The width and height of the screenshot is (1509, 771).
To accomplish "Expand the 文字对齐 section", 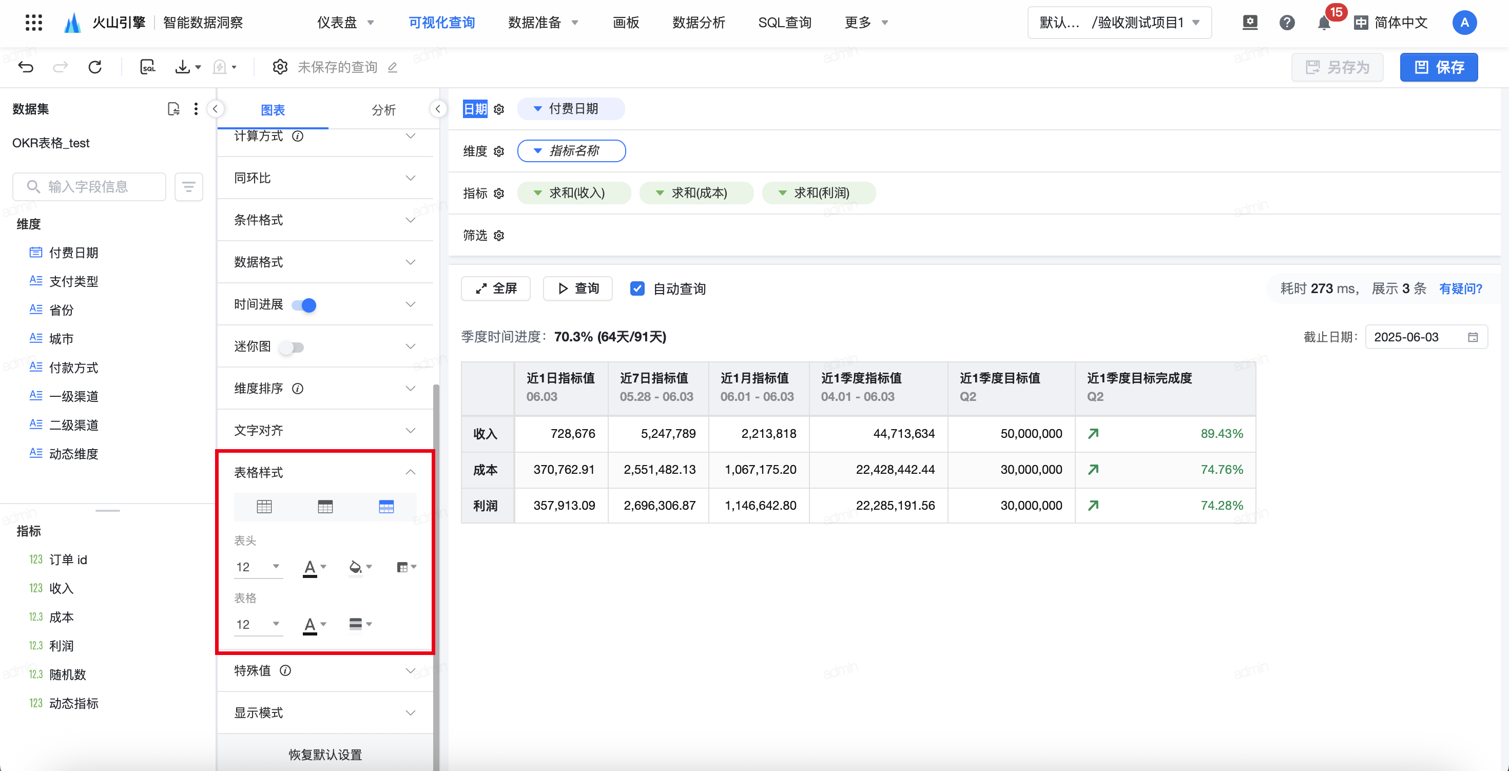I will (x=325, y=431).
